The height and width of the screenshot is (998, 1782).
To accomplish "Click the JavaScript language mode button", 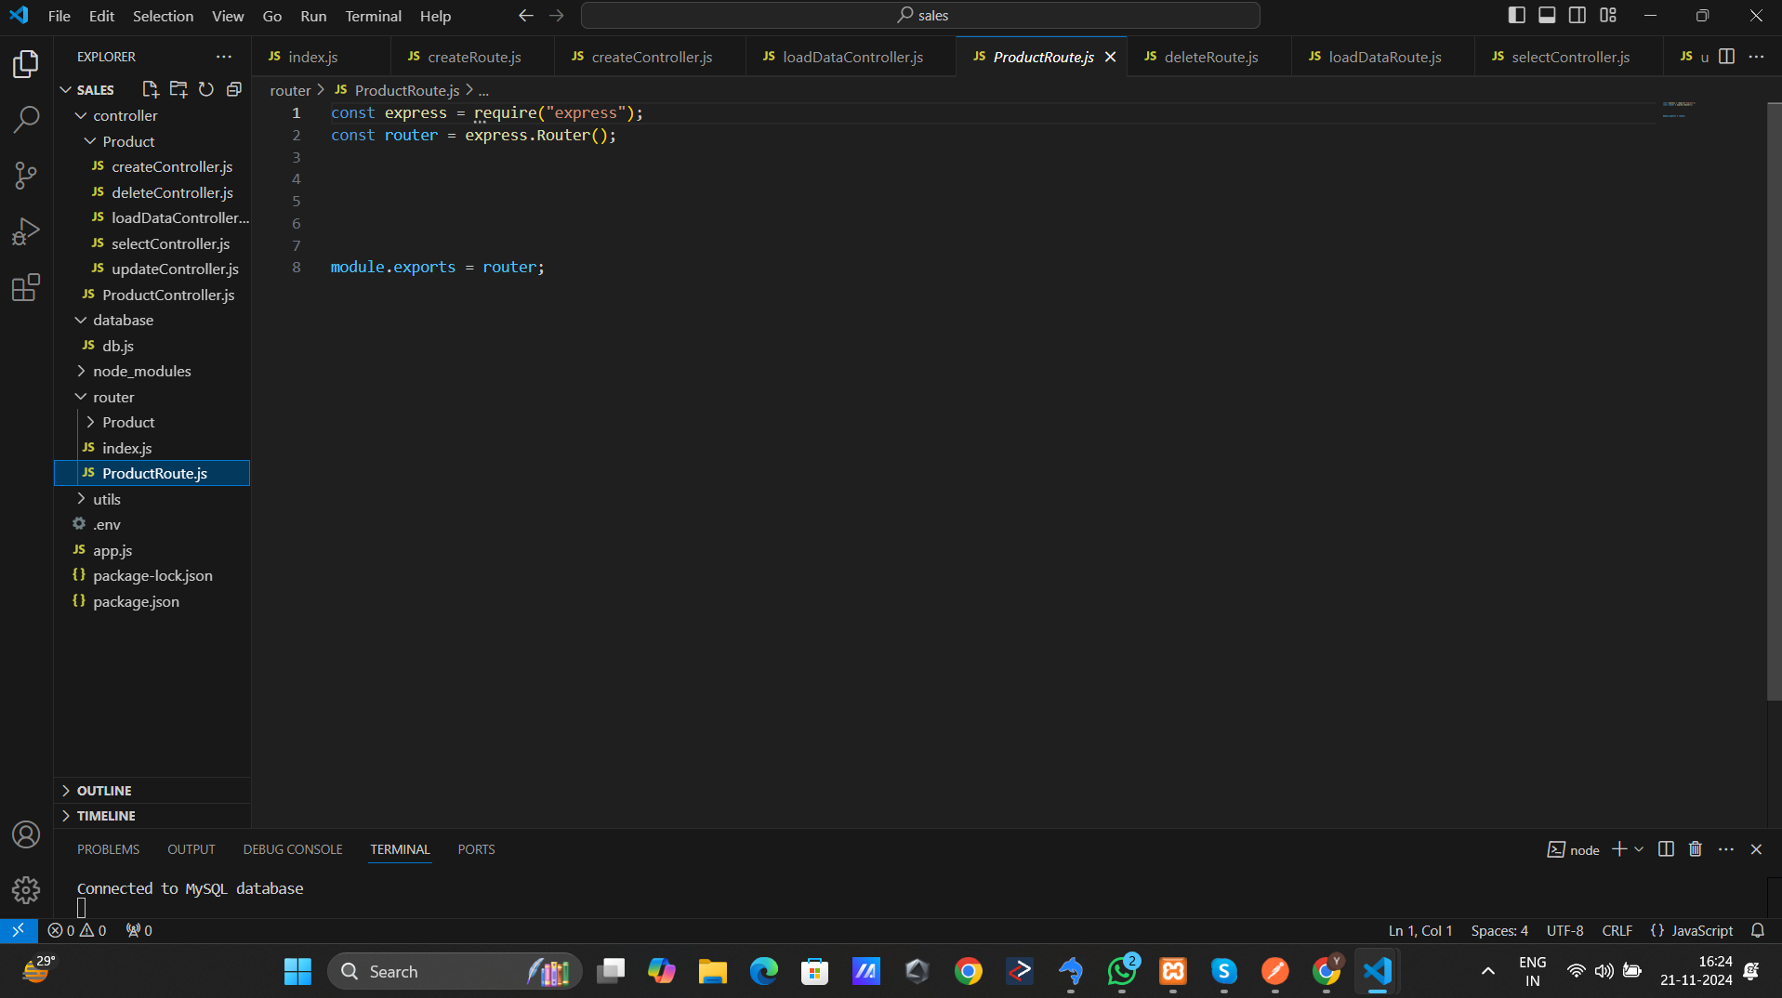I will pos(1692,930).
